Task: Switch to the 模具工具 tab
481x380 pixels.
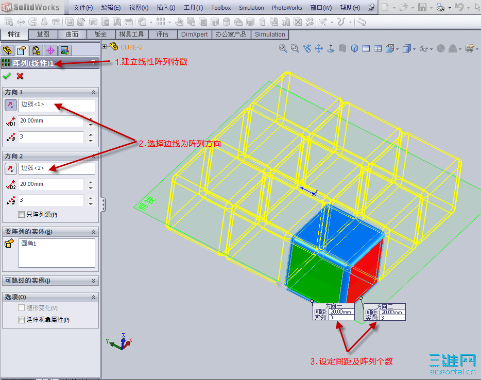Action: pos(131,34)
